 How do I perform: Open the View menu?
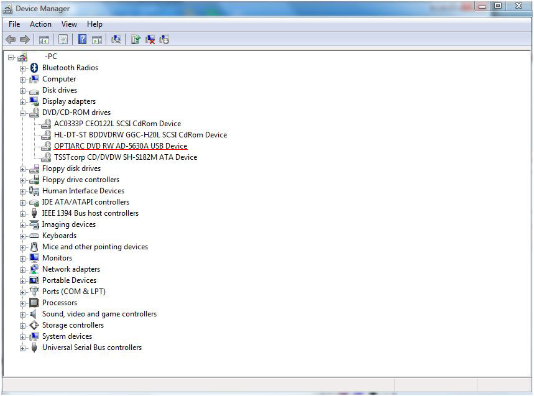69,24
